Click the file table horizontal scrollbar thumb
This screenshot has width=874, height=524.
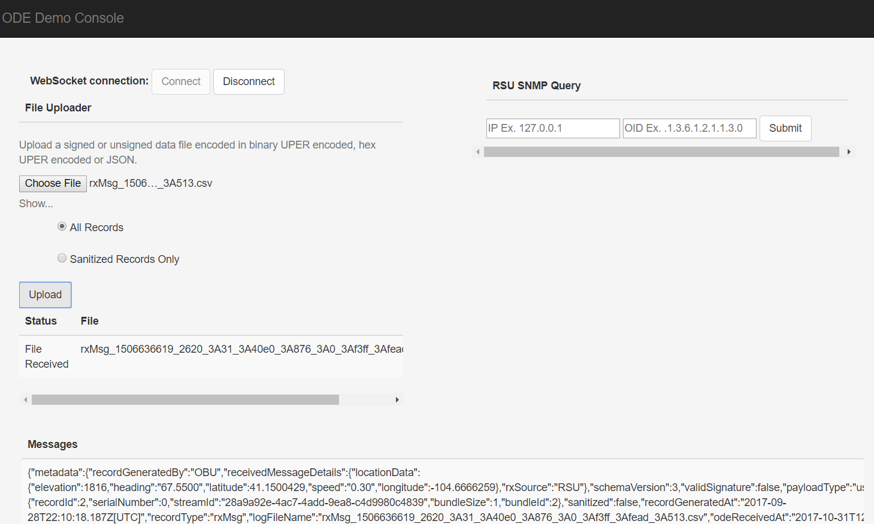click(185, 400)
